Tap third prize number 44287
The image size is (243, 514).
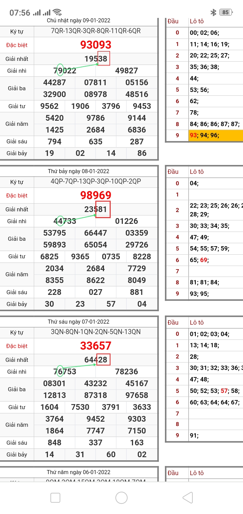(x=55, y=83)
